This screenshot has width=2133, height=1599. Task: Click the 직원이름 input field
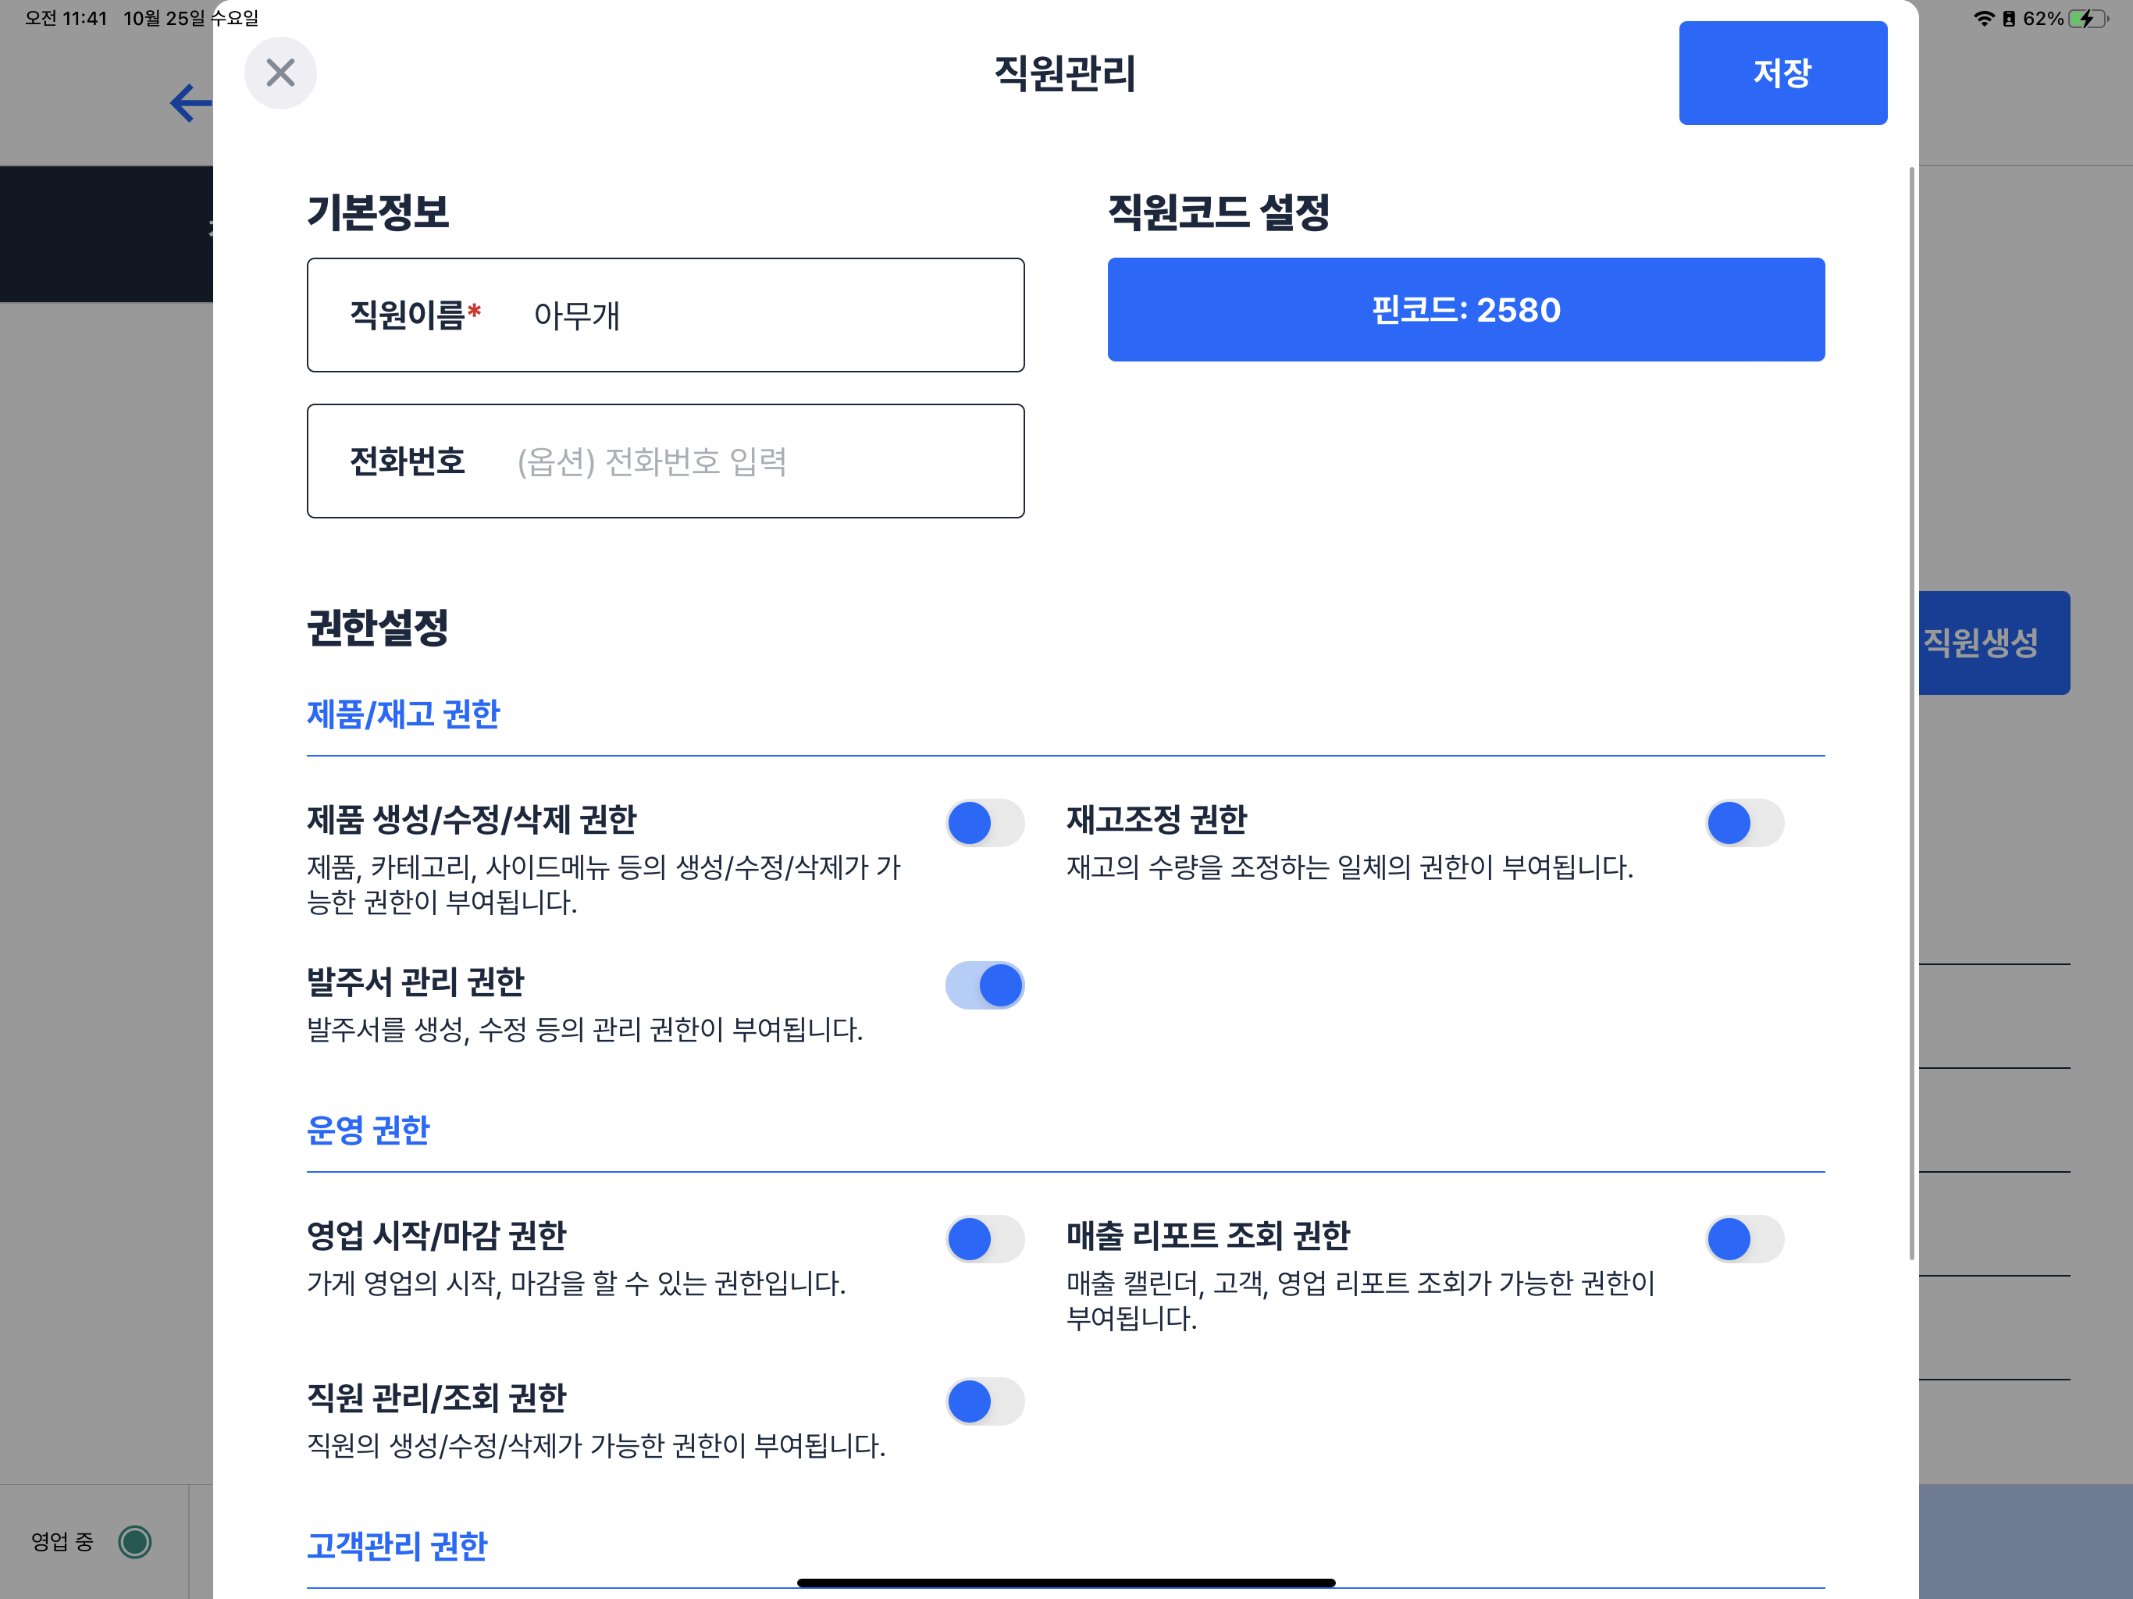click(762, 315)
